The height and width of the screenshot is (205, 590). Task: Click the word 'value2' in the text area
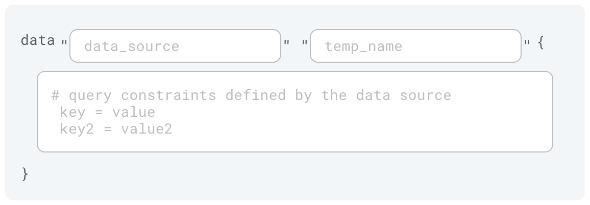pyautogui.click(x=147, y=129)
